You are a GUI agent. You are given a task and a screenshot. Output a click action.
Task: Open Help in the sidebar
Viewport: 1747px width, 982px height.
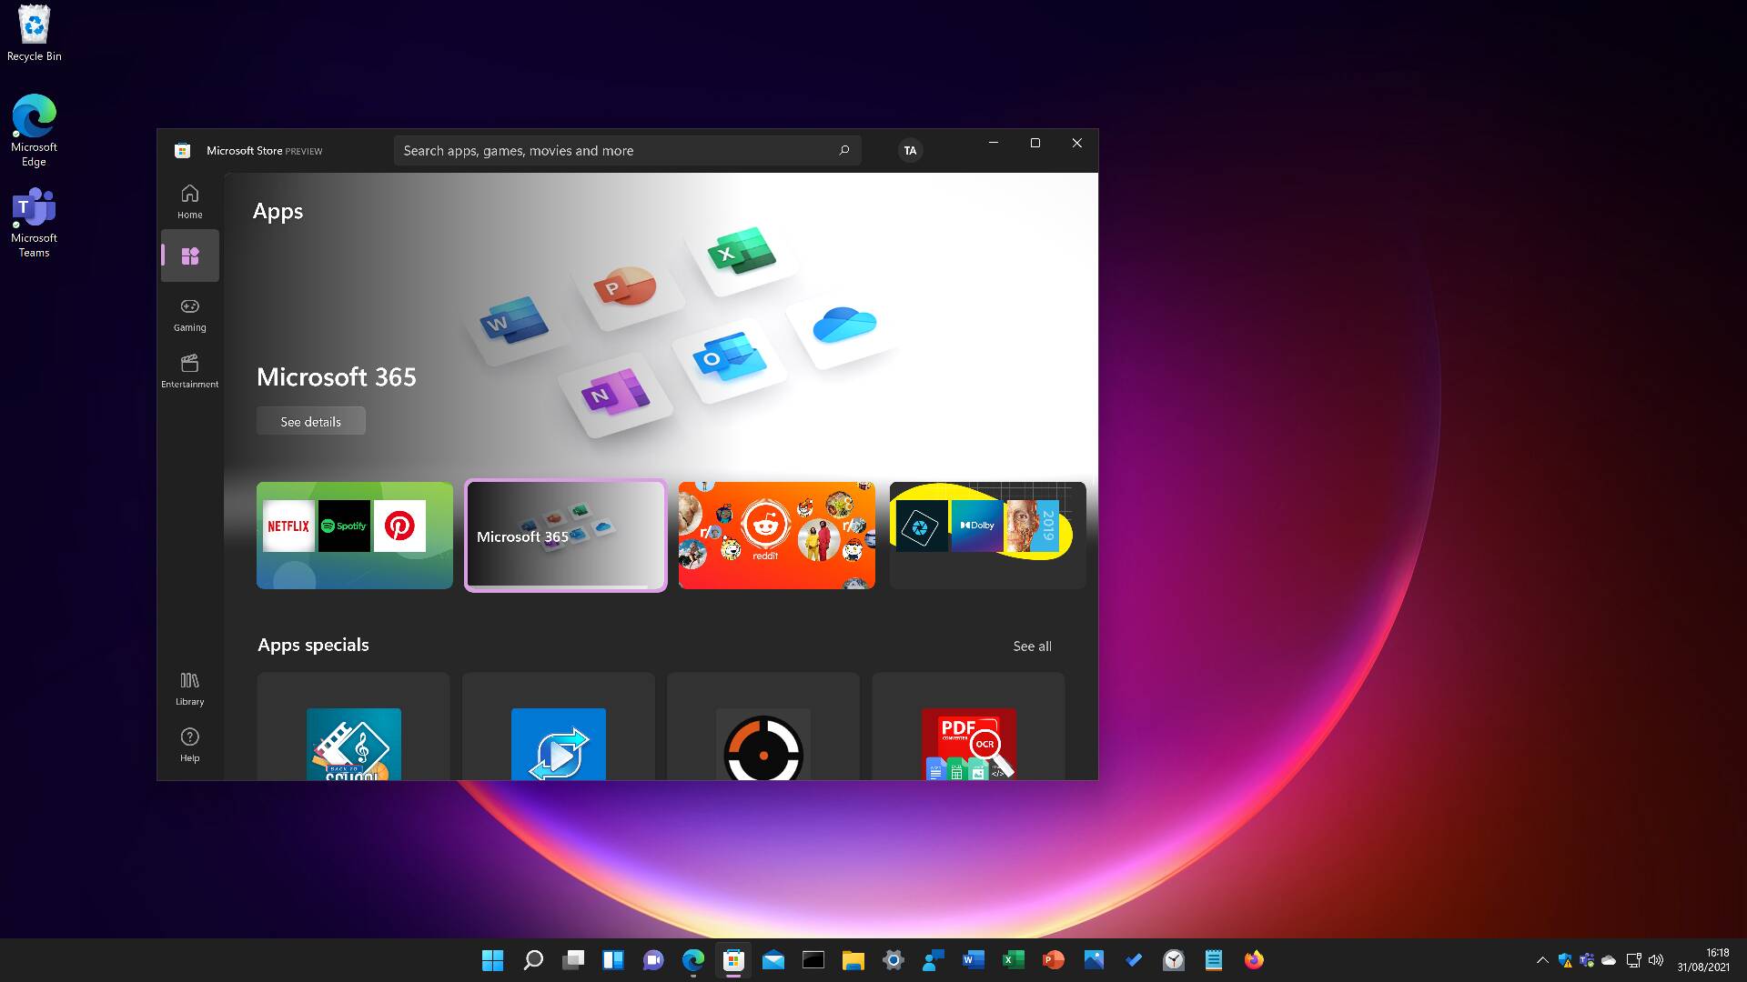click(x=189, y=744)
